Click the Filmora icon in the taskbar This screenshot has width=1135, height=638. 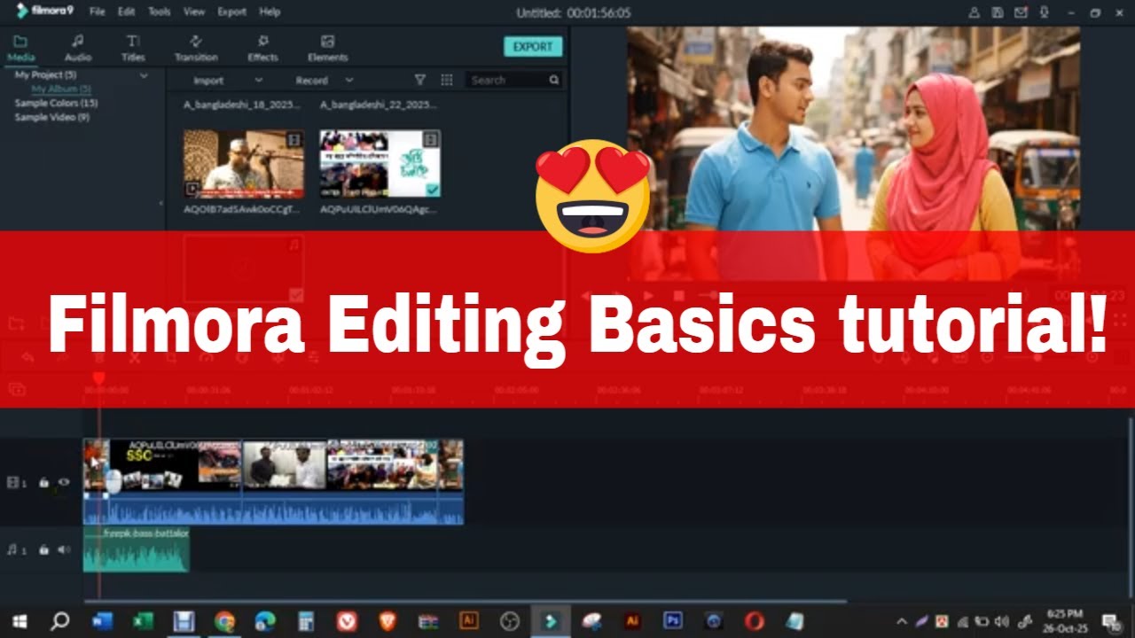(551, 621)
